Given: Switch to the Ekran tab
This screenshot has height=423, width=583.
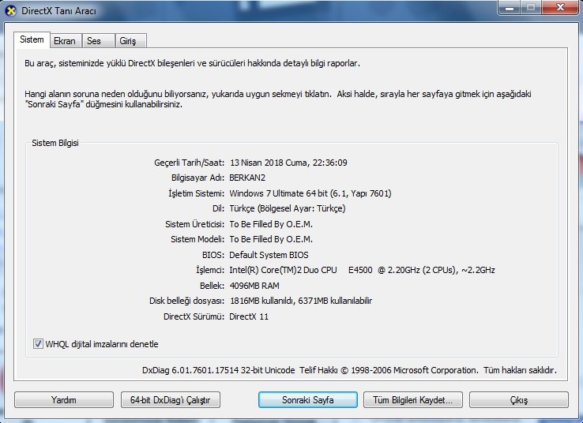Looking at the screenshot, I should [64, 41].
